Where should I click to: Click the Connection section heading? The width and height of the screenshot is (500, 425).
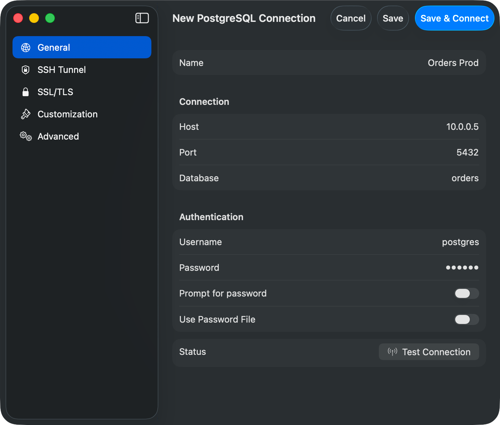[x=204, y=102]
